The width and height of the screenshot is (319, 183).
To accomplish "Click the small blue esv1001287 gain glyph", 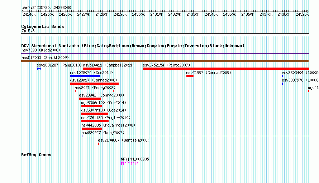I will point(39,69).
